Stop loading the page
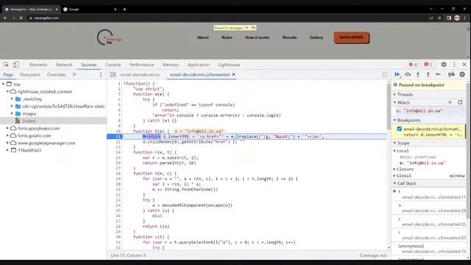471x265 pixels. [21, 18]
